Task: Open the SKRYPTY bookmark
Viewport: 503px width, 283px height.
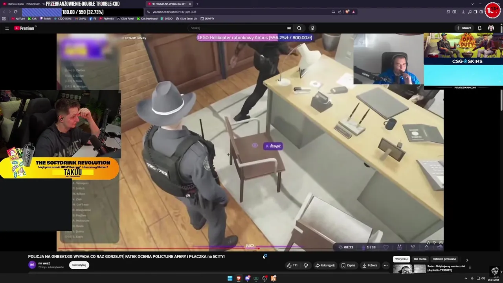Action: click(x=207, y=18)
